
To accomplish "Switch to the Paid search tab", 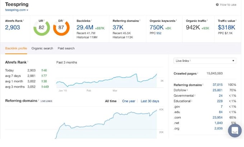I will point(66,48).
